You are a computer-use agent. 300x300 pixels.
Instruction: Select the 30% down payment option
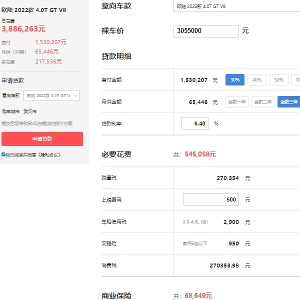click(235, 80)
